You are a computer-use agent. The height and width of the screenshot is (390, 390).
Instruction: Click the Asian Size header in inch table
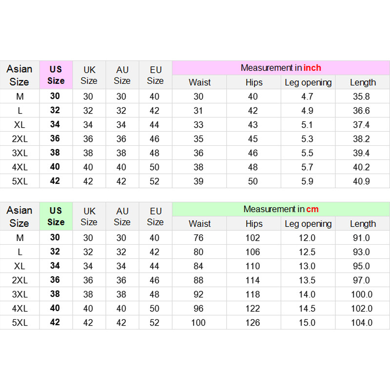19,75
